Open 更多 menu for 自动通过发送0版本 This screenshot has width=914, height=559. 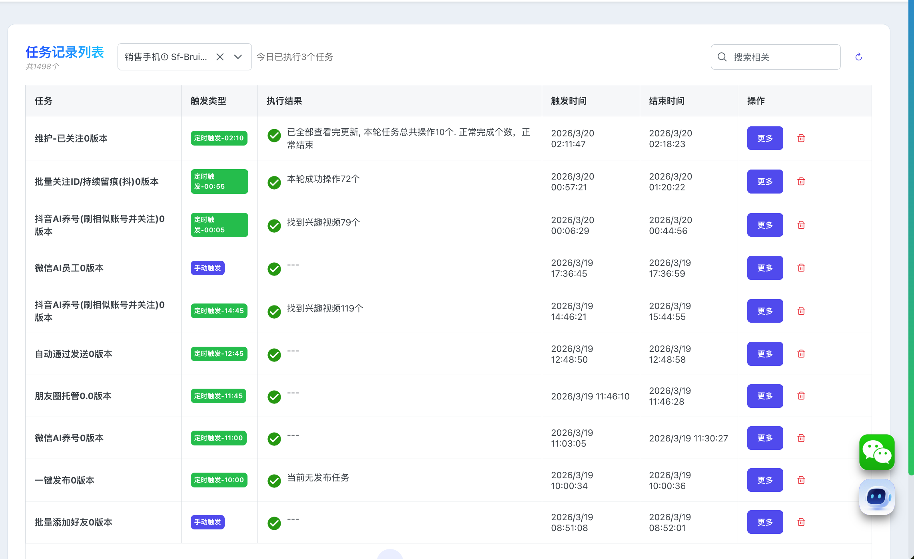pos(765,354)
